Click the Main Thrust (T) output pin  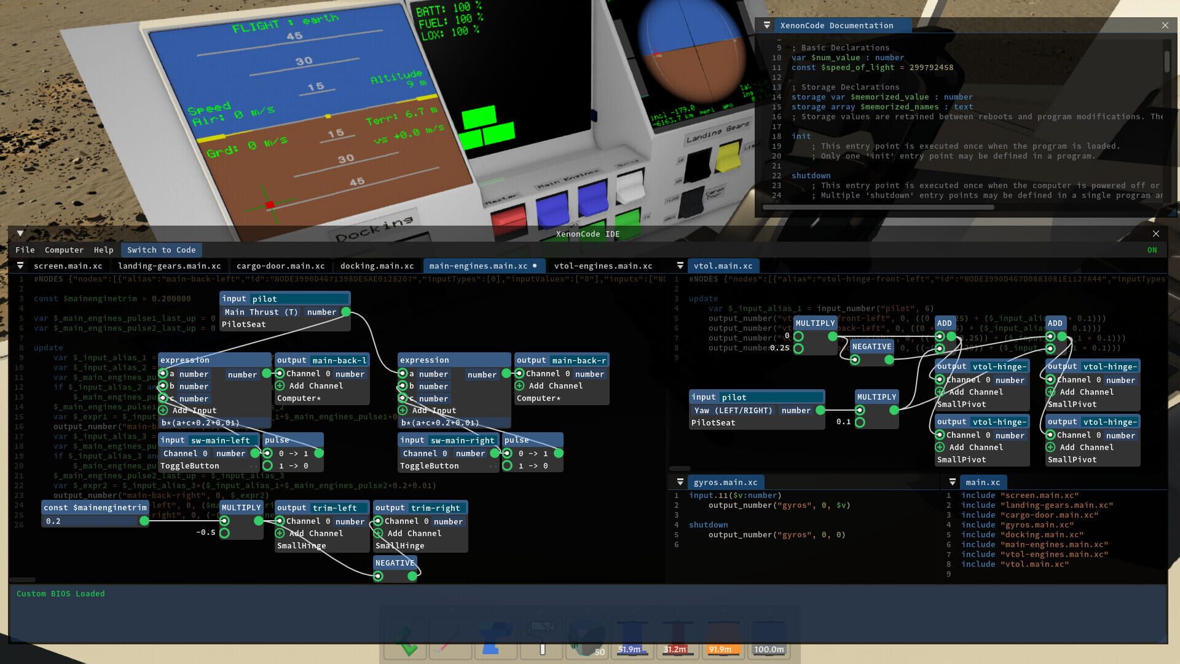pos(346,312)
